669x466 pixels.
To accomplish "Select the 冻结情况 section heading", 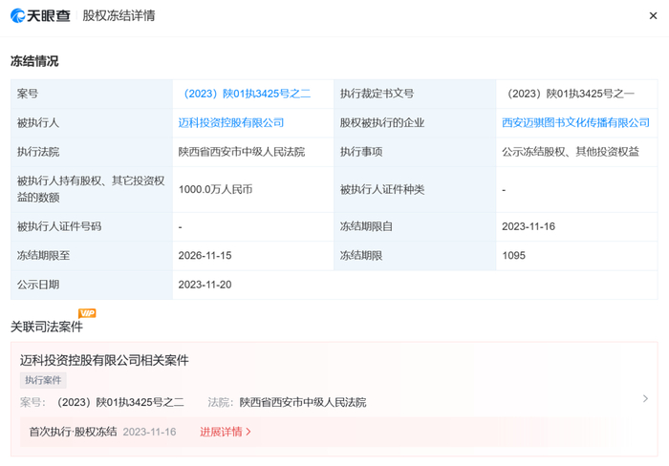I will pyautogui.click(x=34, y=61).
